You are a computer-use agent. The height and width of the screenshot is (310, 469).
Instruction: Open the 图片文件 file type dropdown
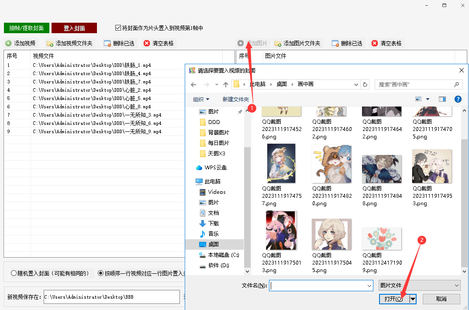tap(419, 286)
